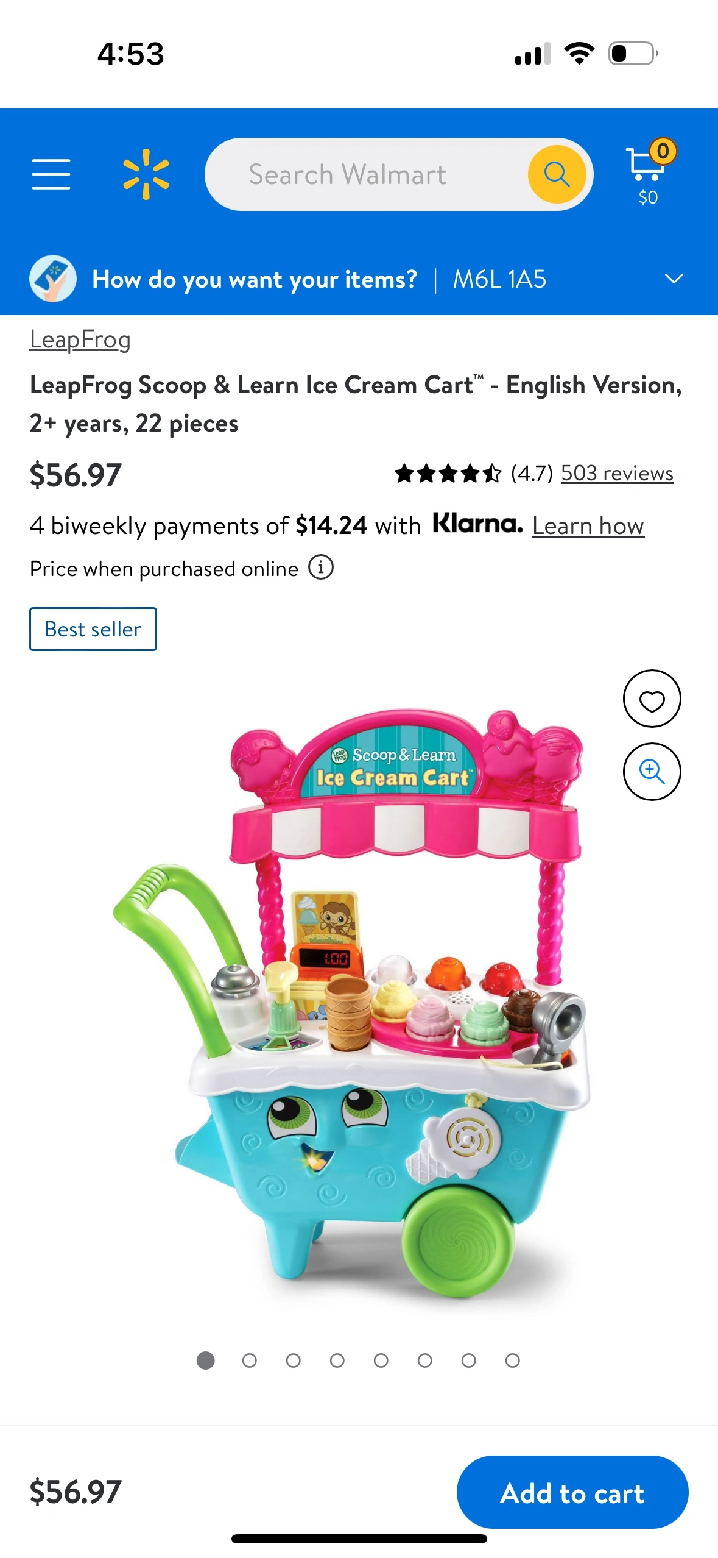Select the second image carousel dot
718x1558 pixels.
pos(250,1361)
